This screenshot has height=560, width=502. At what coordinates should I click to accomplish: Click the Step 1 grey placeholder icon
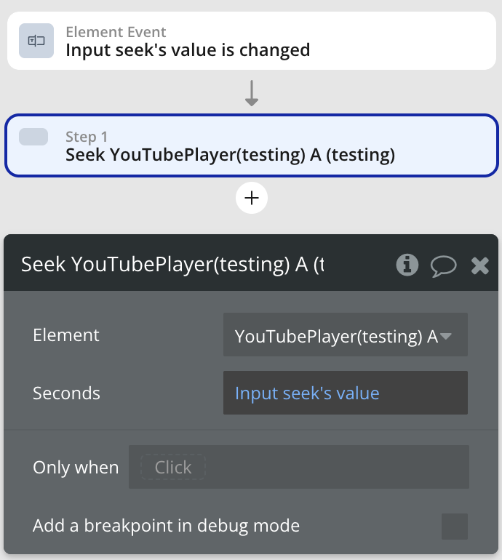(x=33, y=137)
